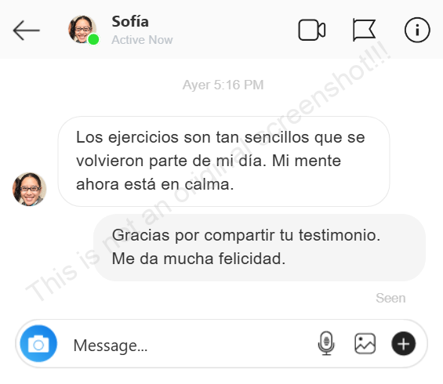Click the 'Ayer 5:16 PM' timestamp
The image size is (443, 384).
223,85
